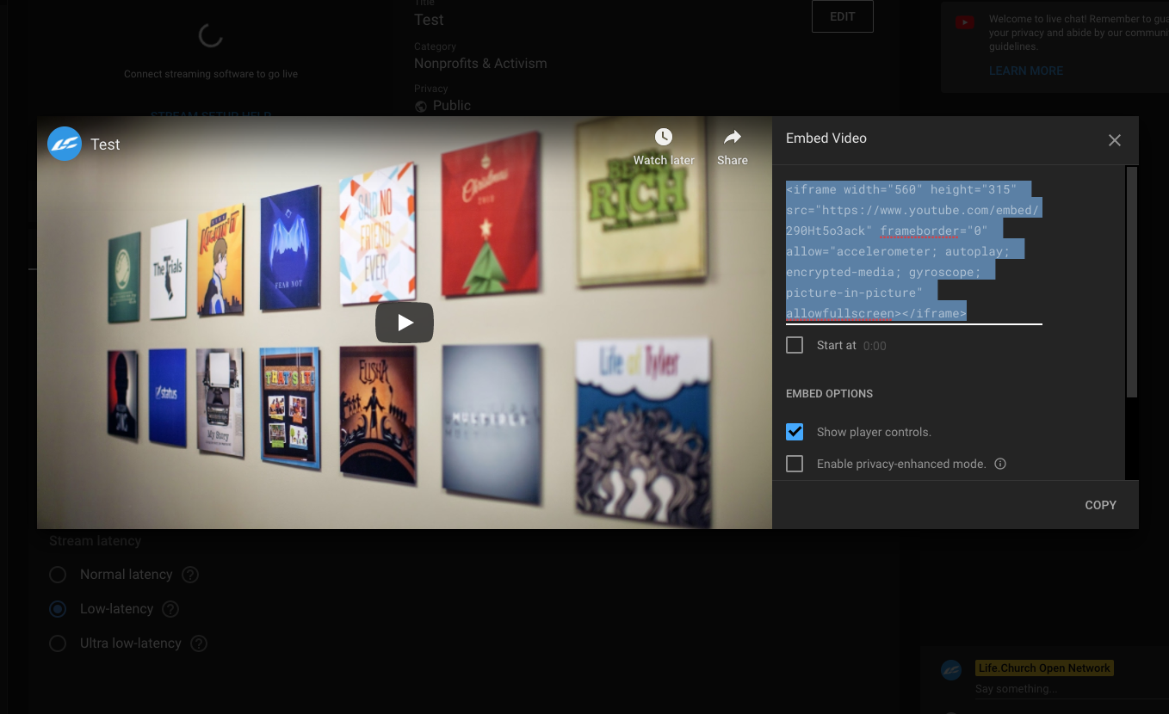Click the COPY button
This screenshot has height=714, width=1169.
coord(1100,505)
